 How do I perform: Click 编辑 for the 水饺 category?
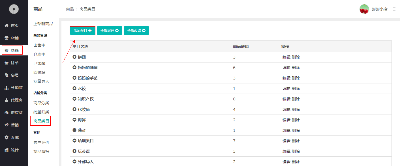pyautogui.click(x=286, y=89)
